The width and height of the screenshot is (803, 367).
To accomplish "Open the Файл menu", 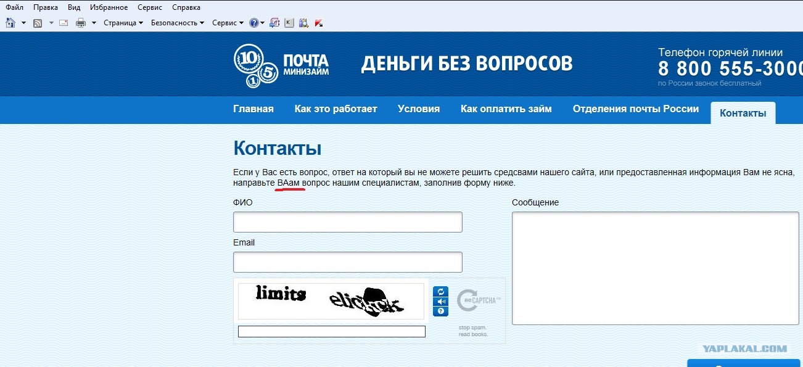I will (x=15, y=7).
